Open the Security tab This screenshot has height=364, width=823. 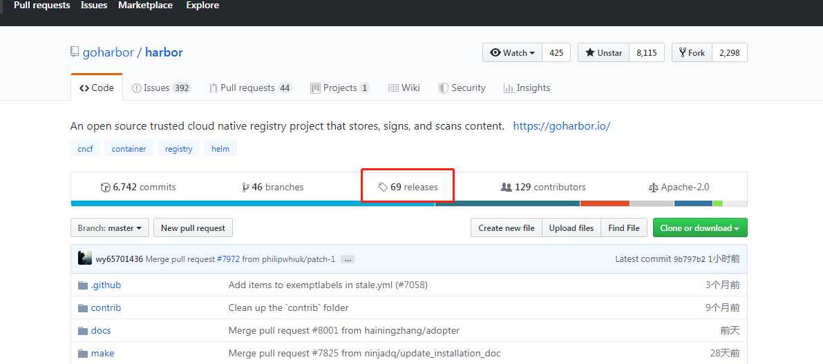pyautogui.click(x=462, y=88)
